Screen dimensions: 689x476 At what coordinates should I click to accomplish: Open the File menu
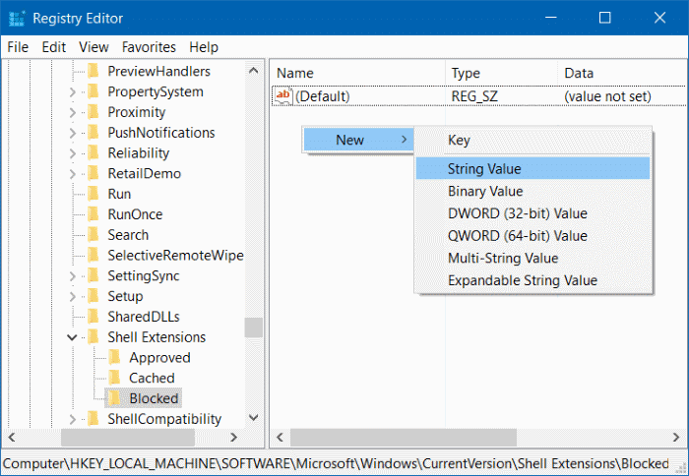tap(18, 47)
